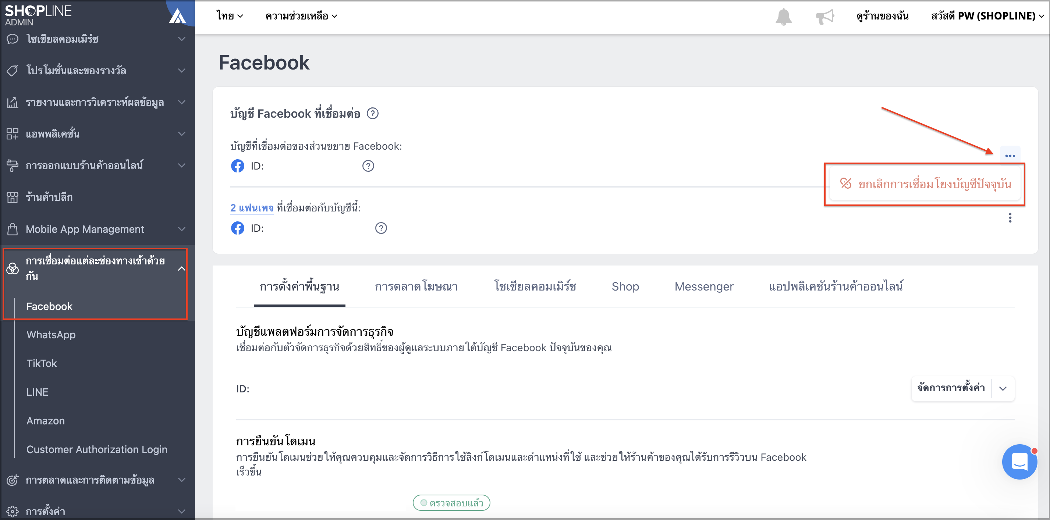This screenshot has width=1050, height=520.
Task: Click the unlink icon in disconnect option
Action: tap(846, 184)
